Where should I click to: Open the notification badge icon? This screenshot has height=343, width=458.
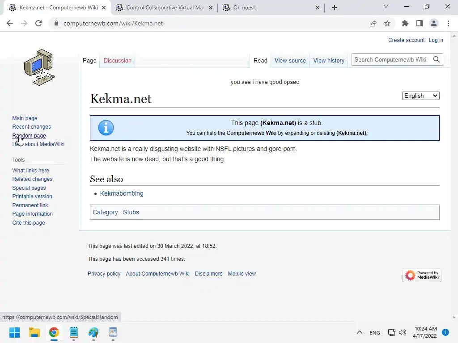(x=445, y=332)
